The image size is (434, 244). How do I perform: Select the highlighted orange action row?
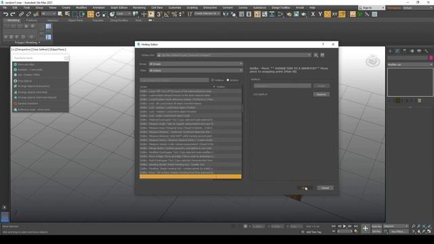point(191,176)
